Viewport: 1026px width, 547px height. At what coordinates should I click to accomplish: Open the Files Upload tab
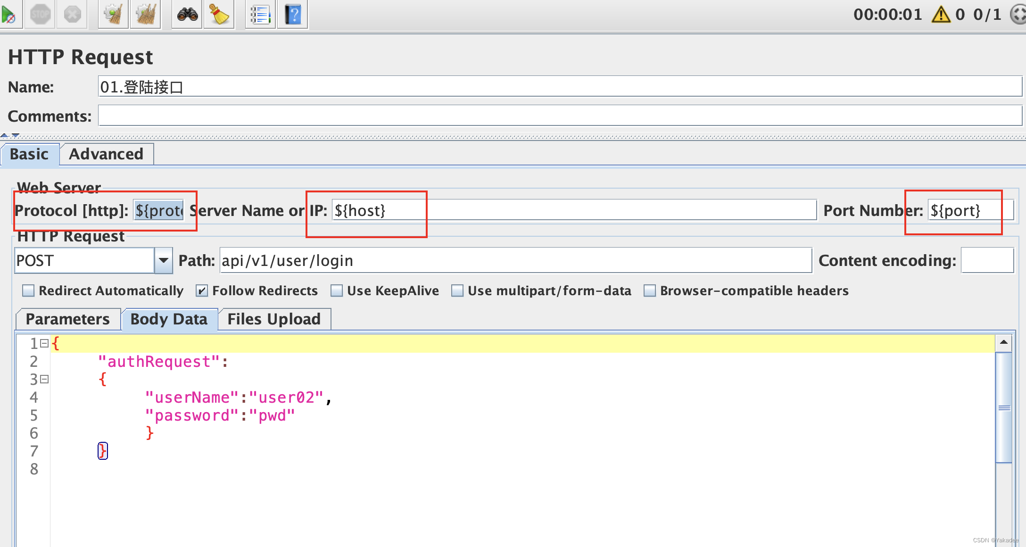click(274, 319)
